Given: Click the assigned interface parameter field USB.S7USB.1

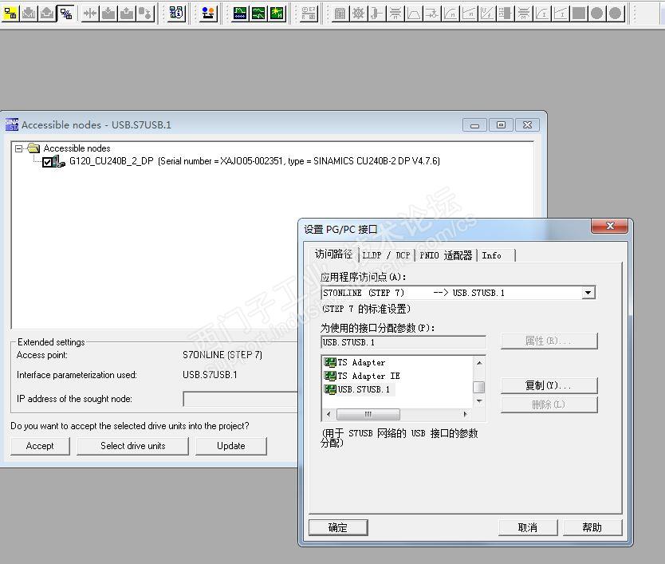Looking at the screenshot, I should 403,342.
